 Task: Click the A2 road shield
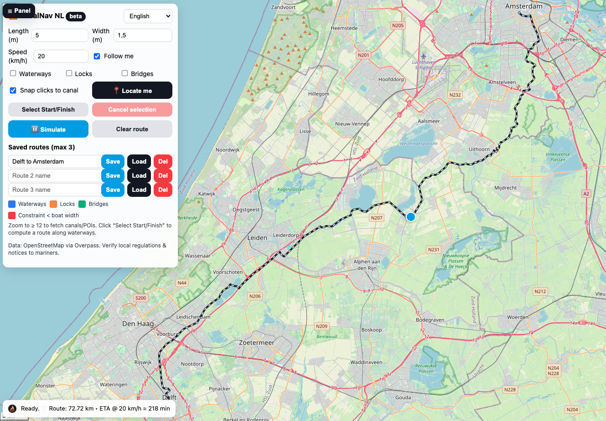(x=586, y=194)
